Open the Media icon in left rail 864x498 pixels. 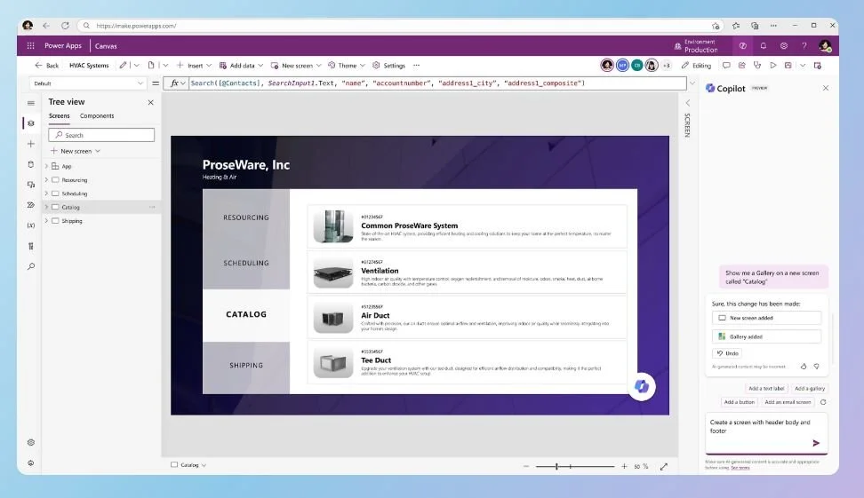click(31, 185)
